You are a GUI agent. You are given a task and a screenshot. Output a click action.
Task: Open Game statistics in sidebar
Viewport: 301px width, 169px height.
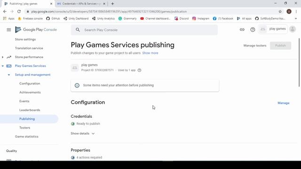point(27,137)
